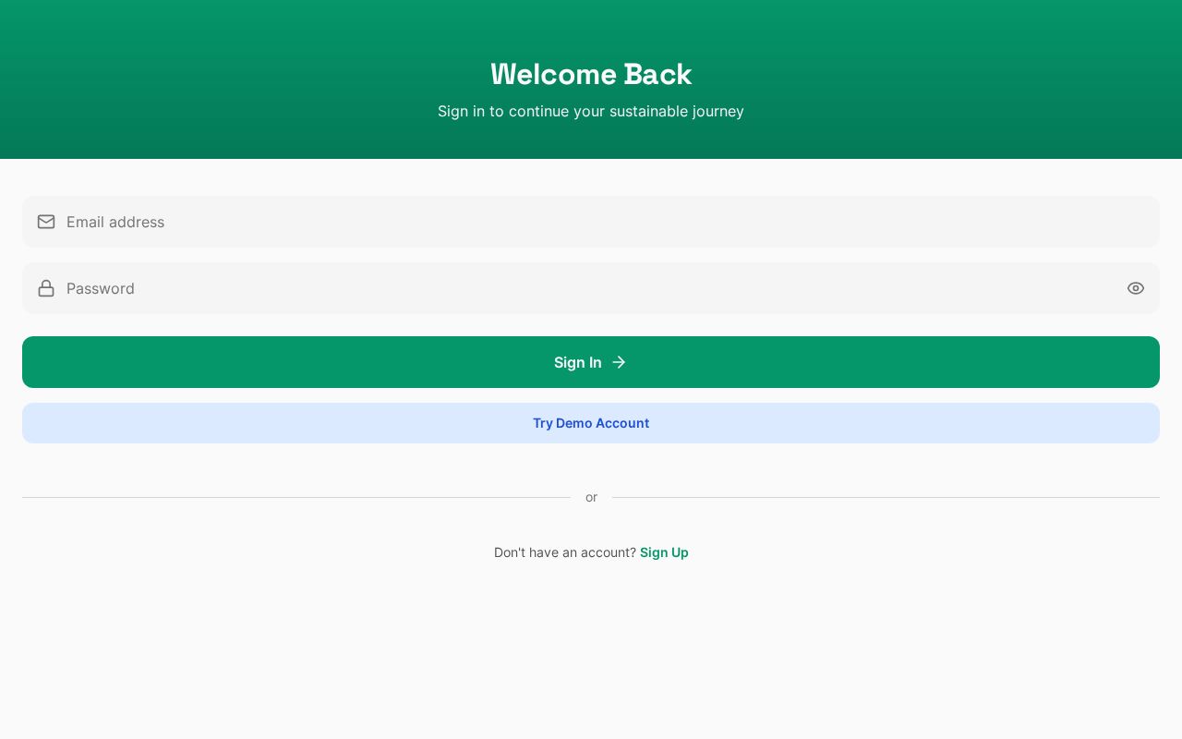Toggle password visibility with the eye icon
This screenshot has width=1182, height=739.
pyautogui.click(x=1136, y=288)
